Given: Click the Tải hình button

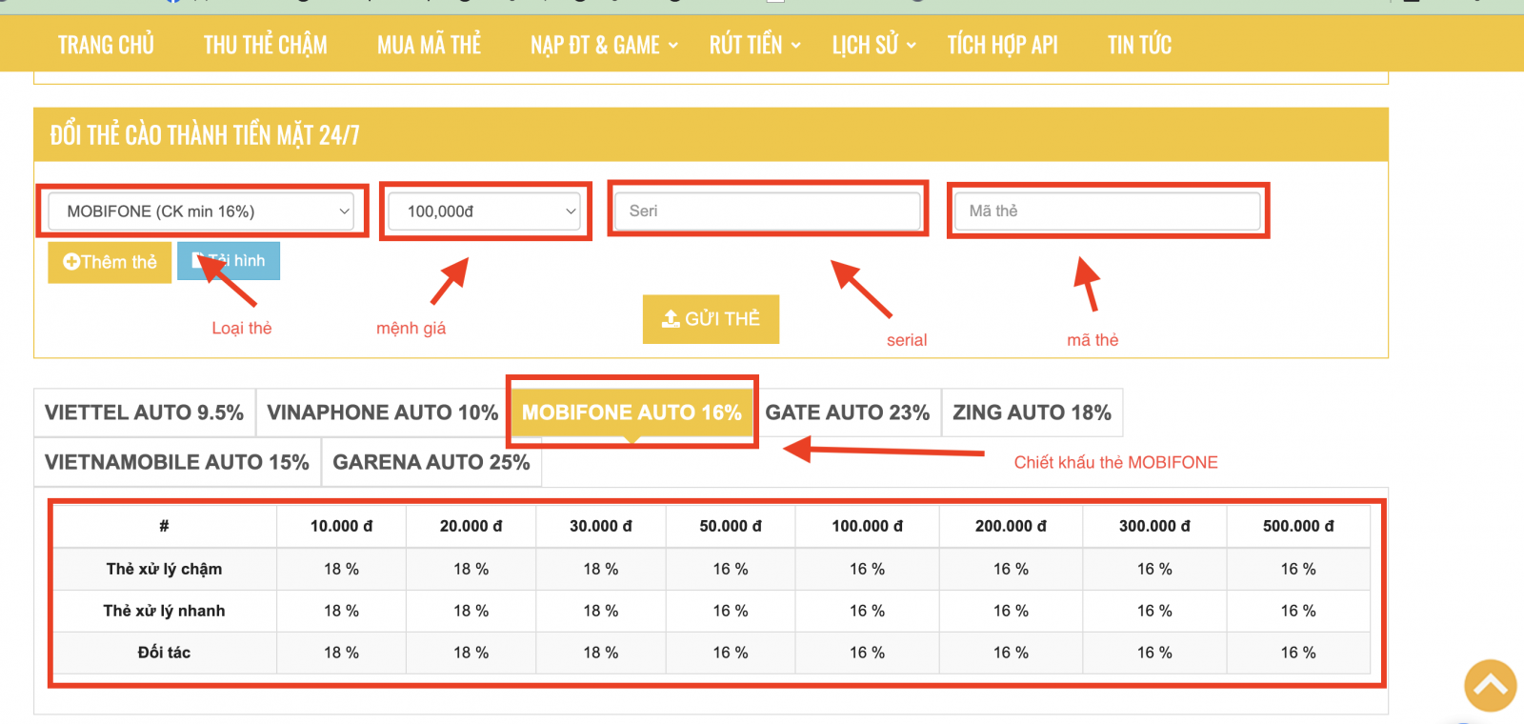Looking at the screenshot, I should tap(229, 261).
